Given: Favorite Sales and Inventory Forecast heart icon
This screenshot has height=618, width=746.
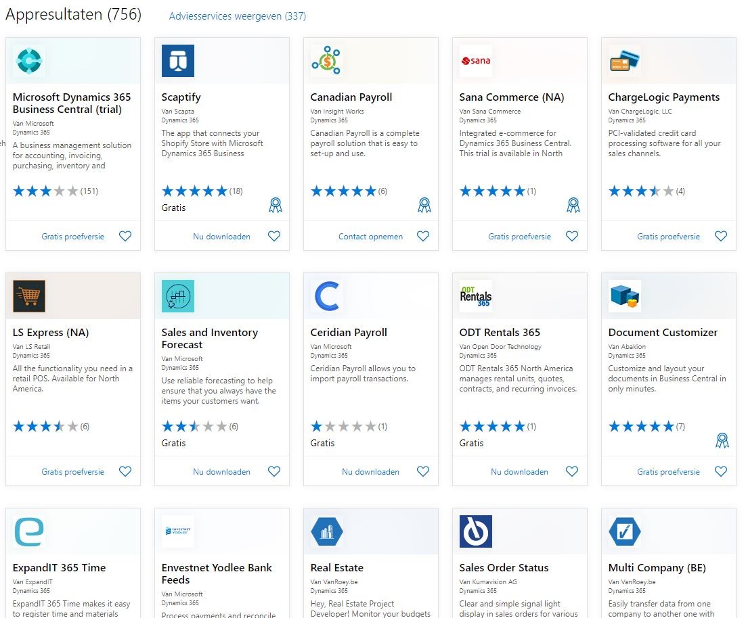Looking at the screenshot, I should (274, 471).
